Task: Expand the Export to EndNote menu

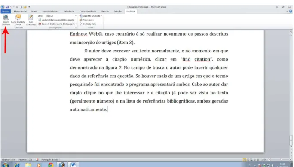Action: click(91, 16)
